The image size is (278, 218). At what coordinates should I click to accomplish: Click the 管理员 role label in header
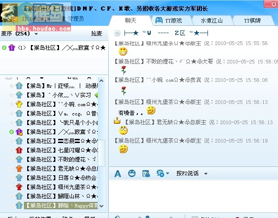click(76, 18)
